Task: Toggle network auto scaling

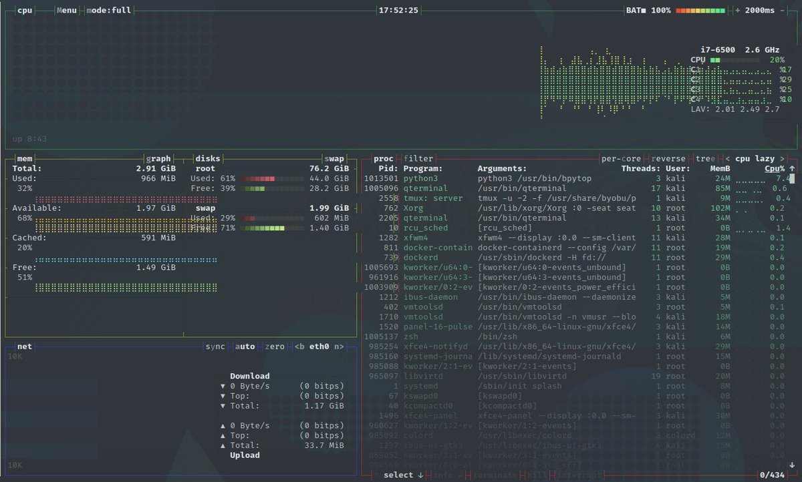Action: pyautogui.click(x=245, y=346)
